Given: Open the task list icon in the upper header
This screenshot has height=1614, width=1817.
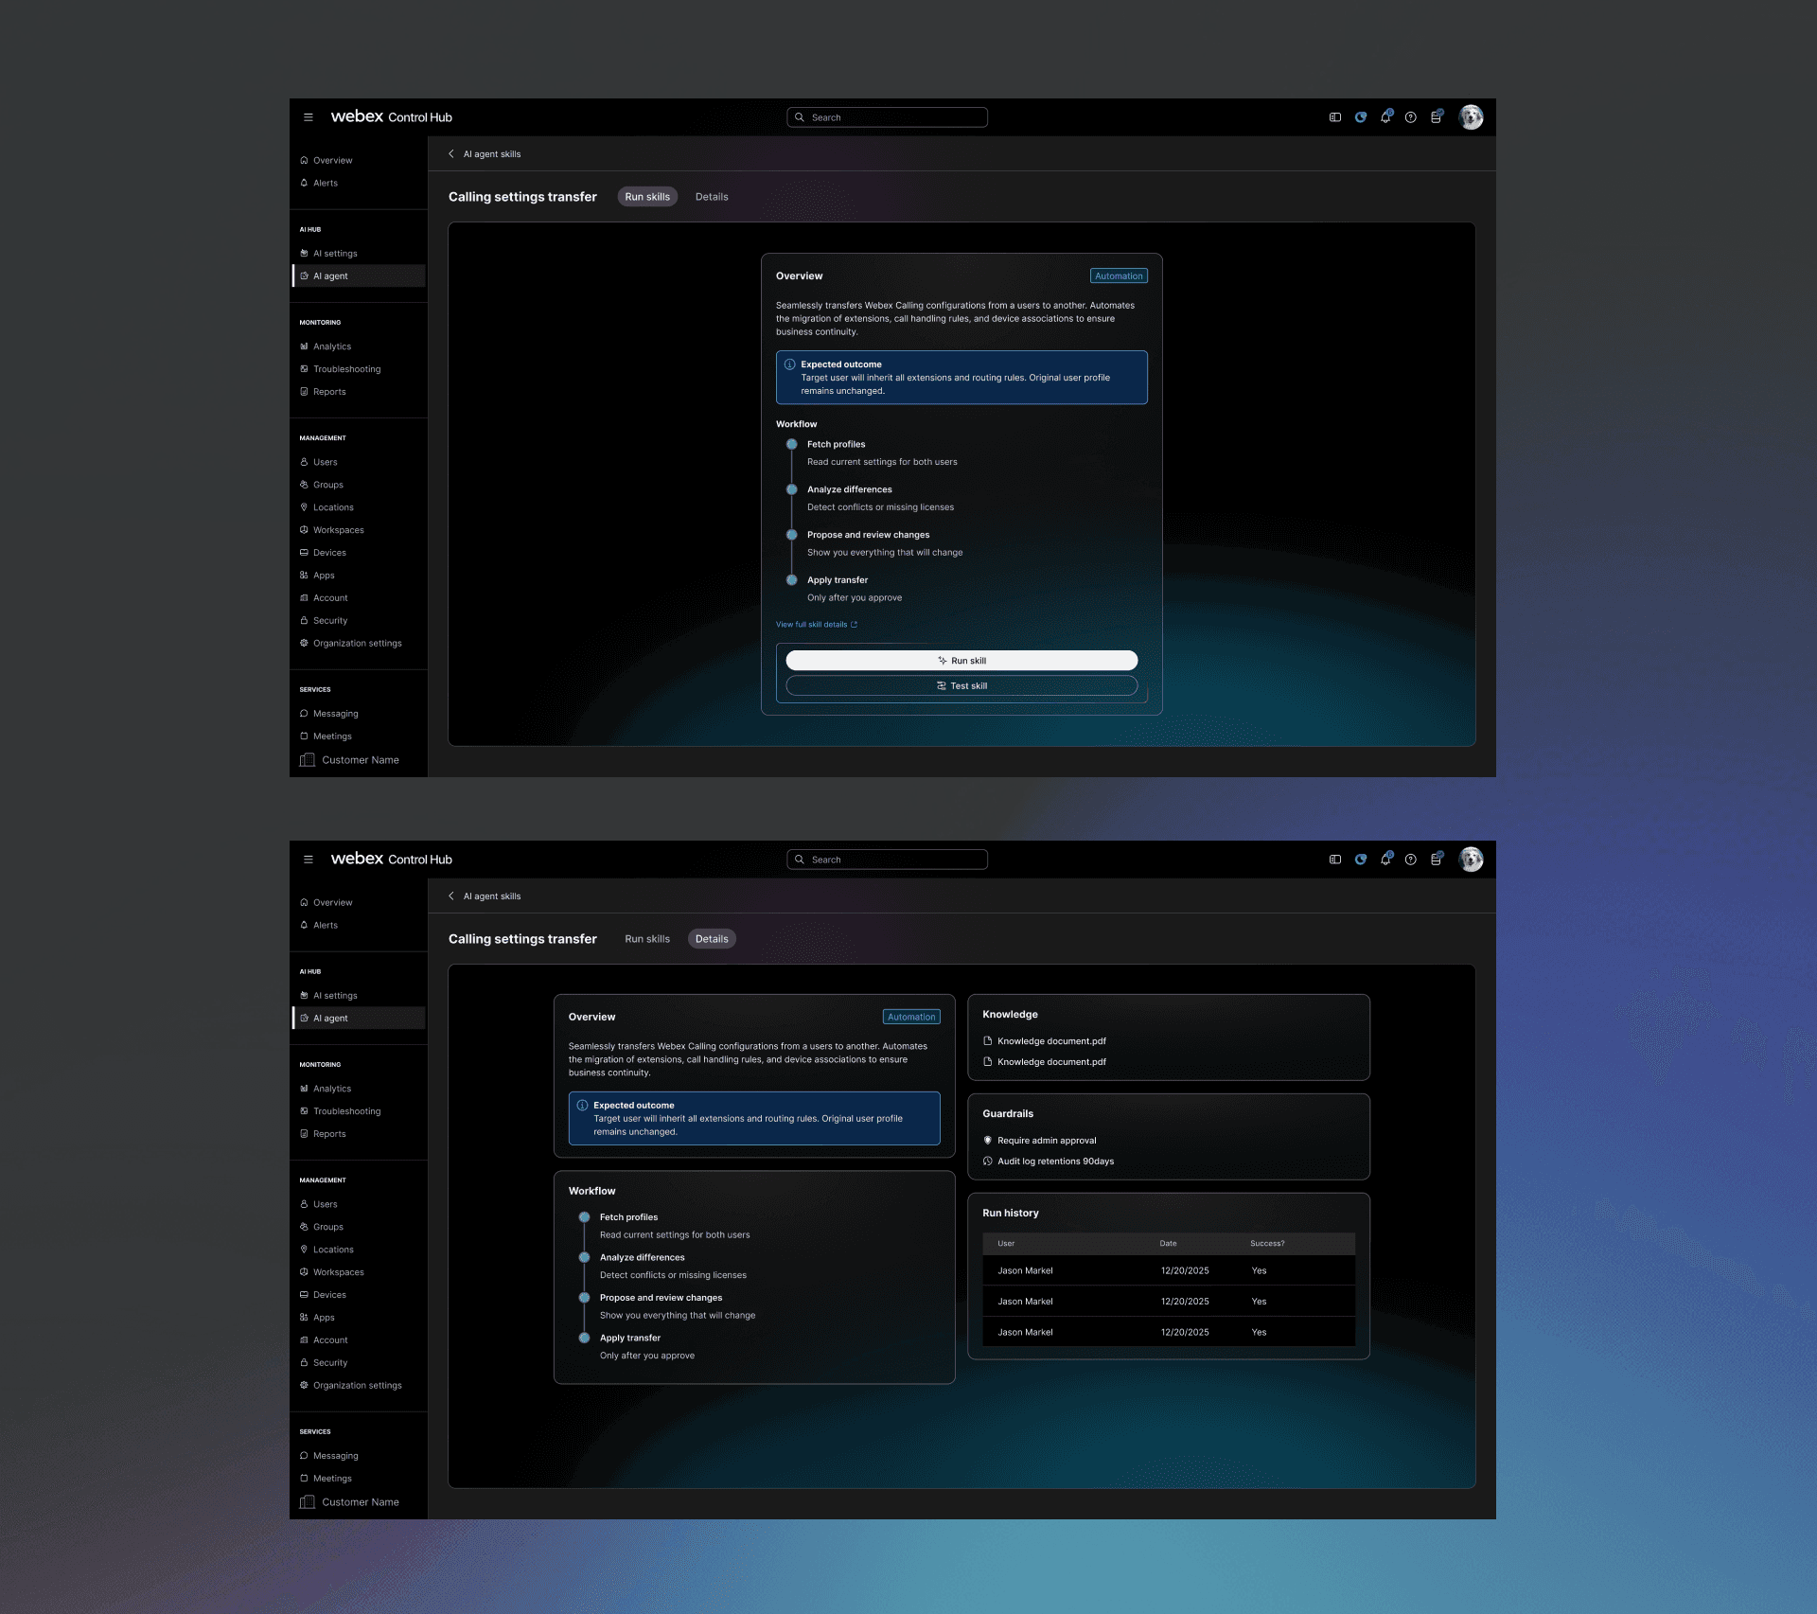Looking at the screenshot, I should click(1436, 117).
